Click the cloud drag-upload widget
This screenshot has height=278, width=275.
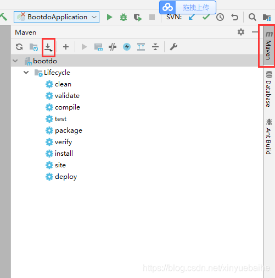tap(188, 8)
